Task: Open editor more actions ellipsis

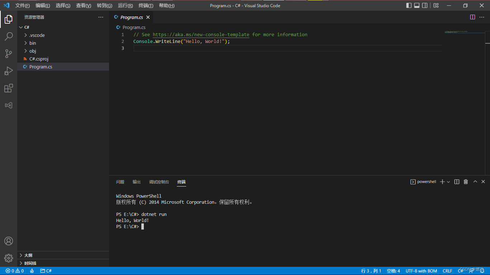Action: click(x=482, y=17)
